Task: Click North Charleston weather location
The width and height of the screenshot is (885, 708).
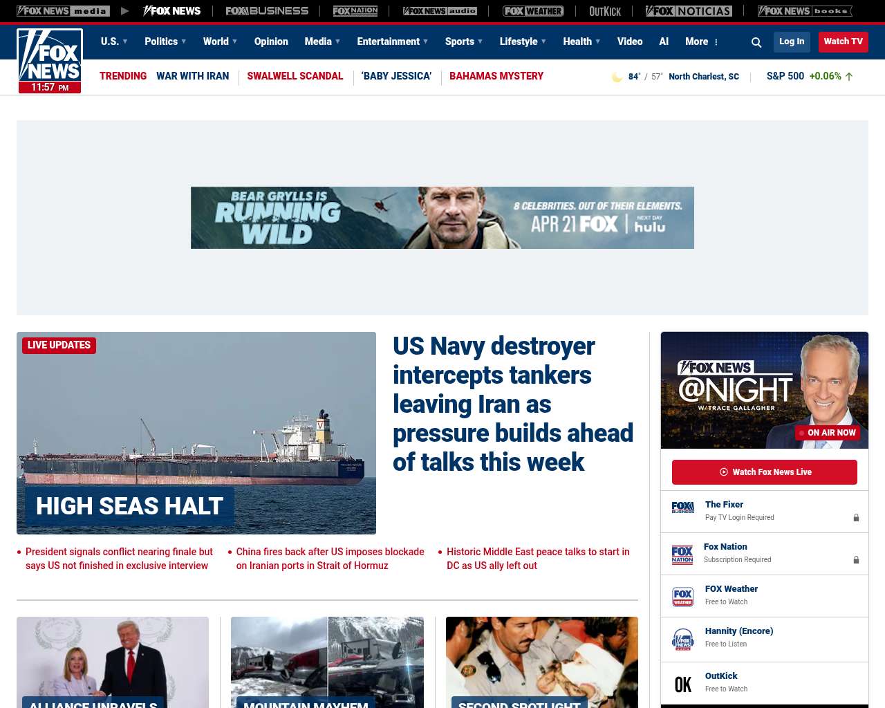Action: pyautogui.click(x=704, y=77)
